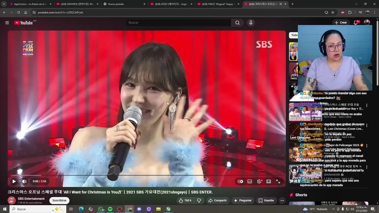Viewport: 379px width, 213px height.
Task: Go back with the browser back arrow
Action: tap(4, 12)
